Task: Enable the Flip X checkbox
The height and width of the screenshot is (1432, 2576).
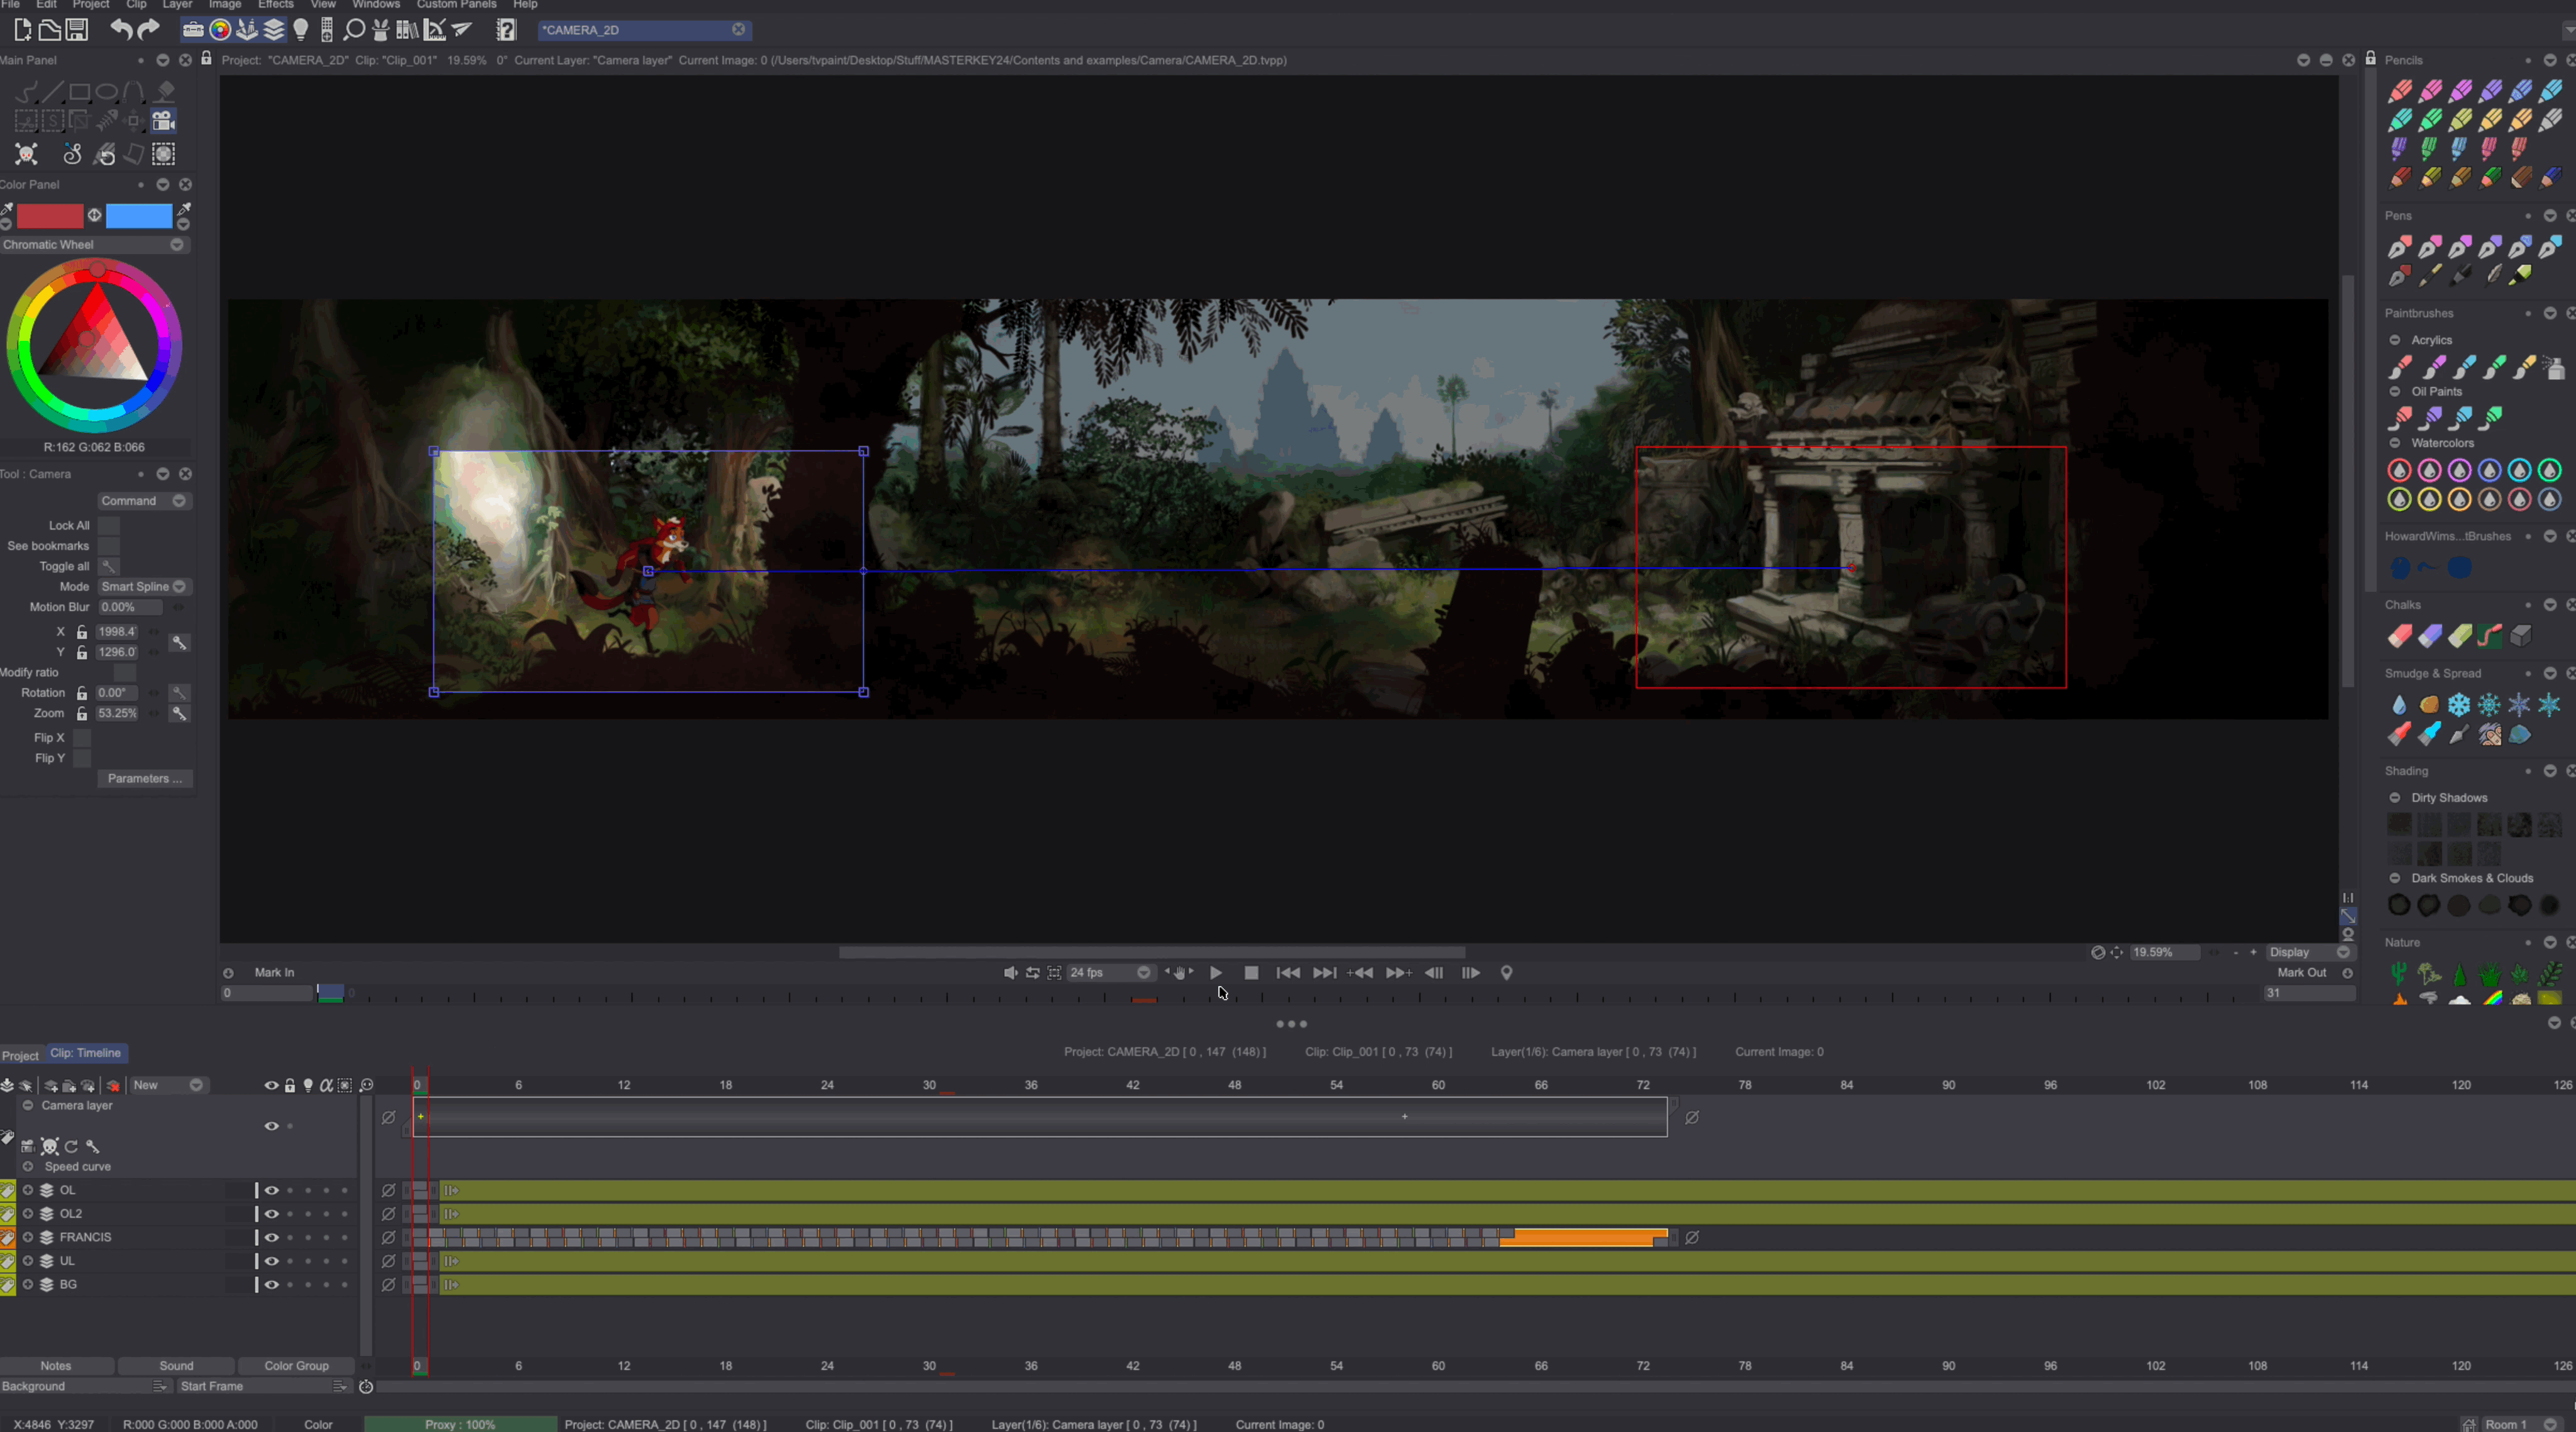Action: [82, 737]
